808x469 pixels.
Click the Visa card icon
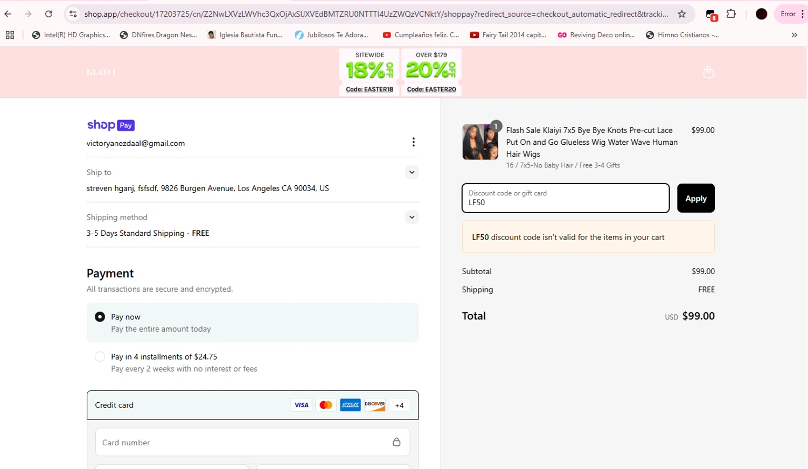[x=301, y=405]
